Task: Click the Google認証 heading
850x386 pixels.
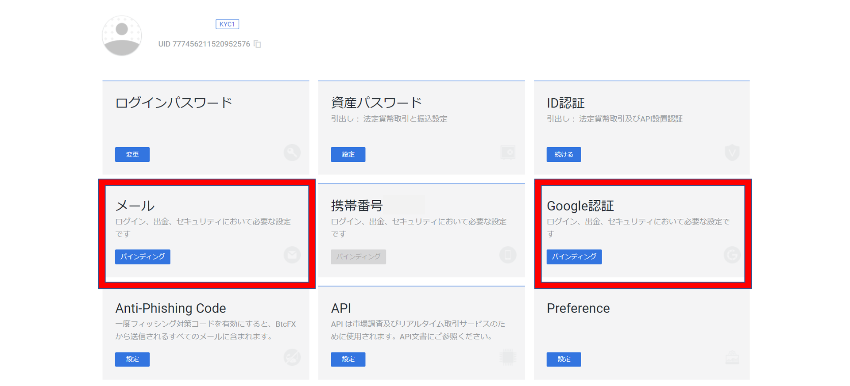Action: coord(580,206)
